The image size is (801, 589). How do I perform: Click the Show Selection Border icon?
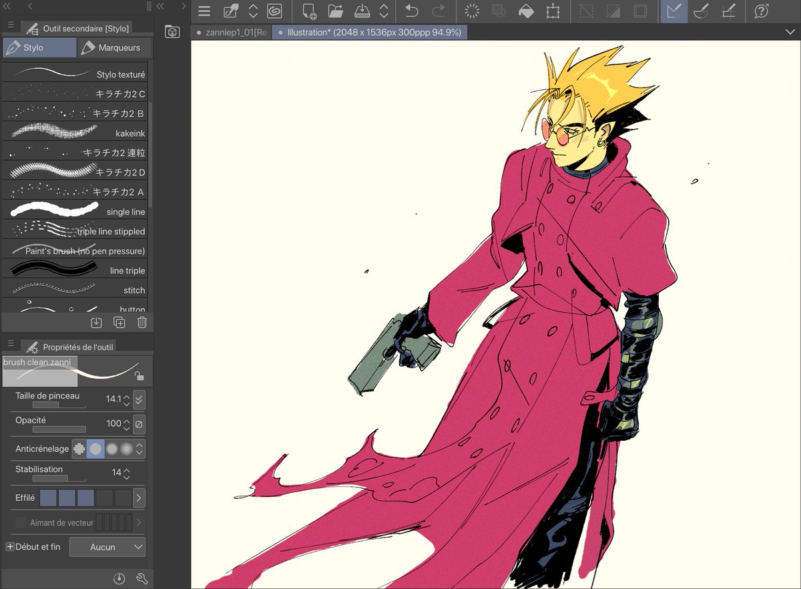tap(640, 11)
